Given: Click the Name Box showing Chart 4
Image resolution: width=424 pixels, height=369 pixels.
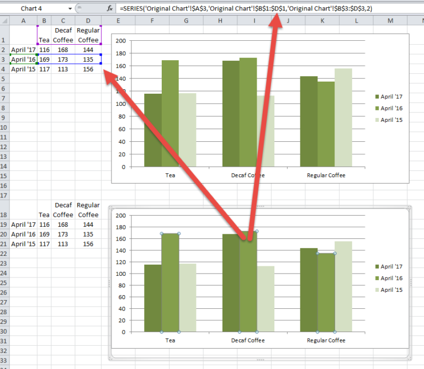Looking at the screenshot, I should pyautogui.click(x=31, y=9).
